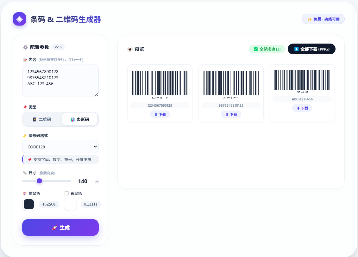Click the purple diamond app logo
Screen dimensions: 358x257
[19, 19]
